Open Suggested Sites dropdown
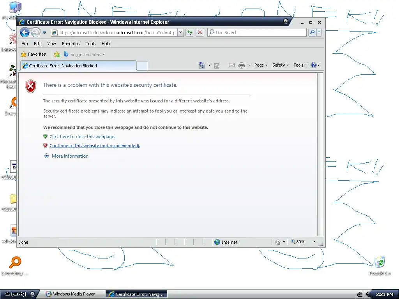 coord(85,54)
